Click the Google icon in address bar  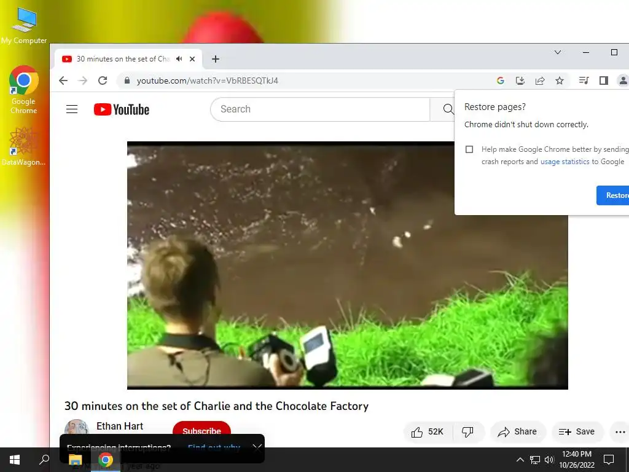[x=500, y=81]
